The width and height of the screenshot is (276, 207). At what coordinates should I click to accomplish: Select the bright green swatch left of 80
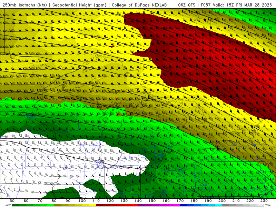click(50, 205)
